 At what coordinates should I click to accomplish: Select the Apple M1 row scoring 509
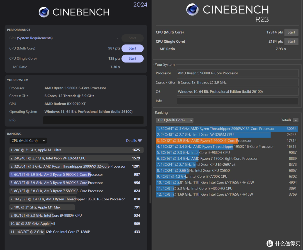[76, 224]
